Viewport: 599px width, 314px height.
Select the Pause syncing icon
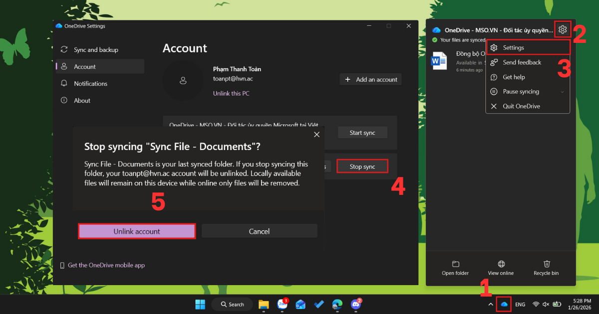pos(494,91)
